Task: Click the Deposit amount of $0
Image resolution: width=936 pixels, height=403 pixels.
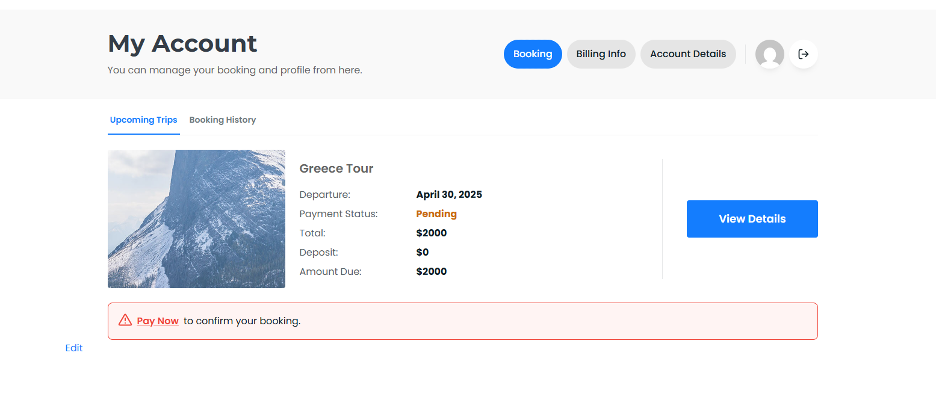Action: (423, 252)
